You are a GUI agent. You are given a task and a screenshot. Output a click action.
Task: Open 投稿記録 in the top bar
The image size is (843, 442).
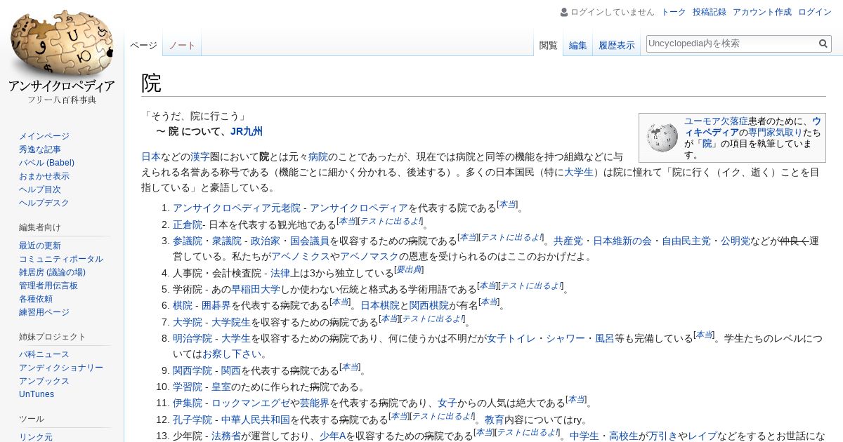[x=710, y=12]
